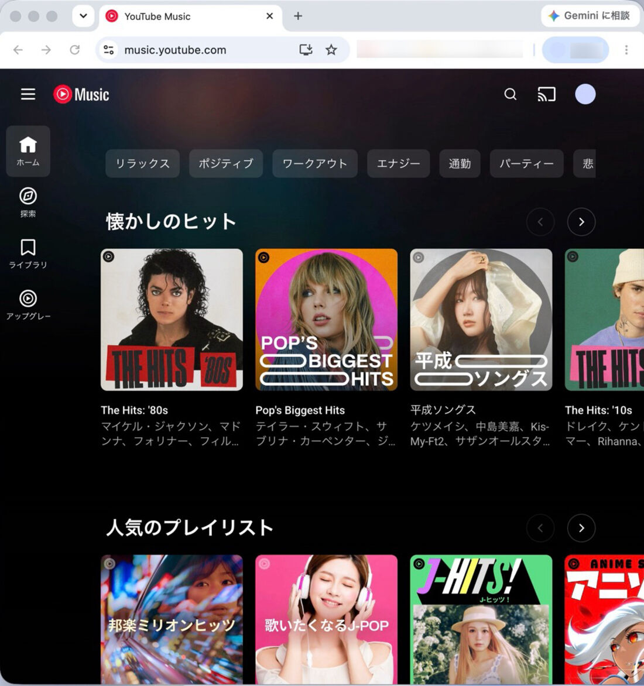The width and height of the screenshot is (644, 686).
Task: Open the search magnifier icon
Action: (510, 94)
